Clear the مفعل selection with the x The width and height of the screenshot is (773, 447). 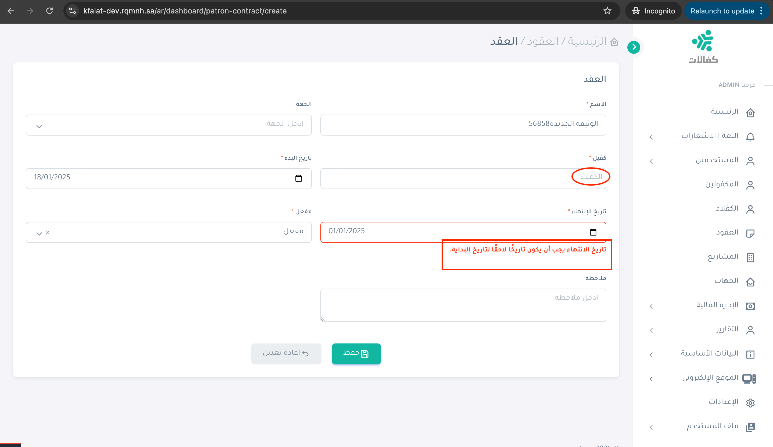tap(48, 232)
